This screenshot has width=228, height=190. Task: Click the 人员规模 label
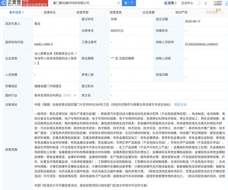click(11, 75)
